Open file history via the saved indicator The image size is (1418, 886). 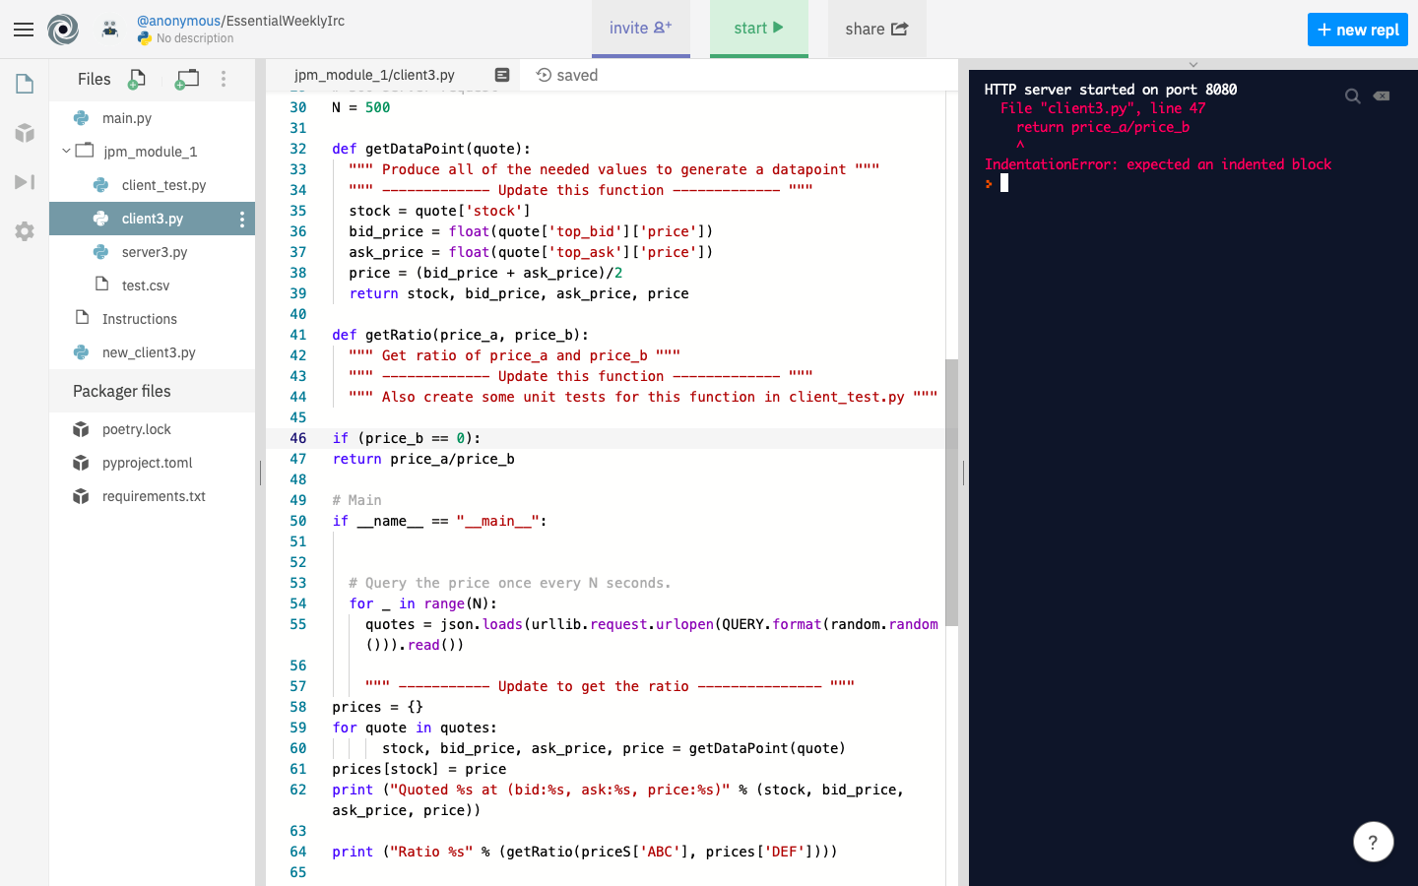566,75
